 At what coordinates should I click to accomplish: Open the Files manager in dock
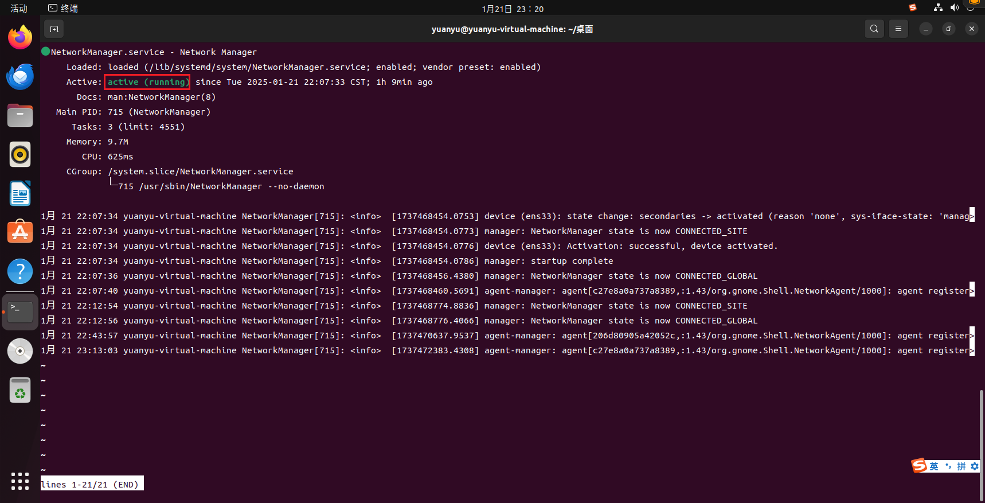[x=20, y=115]
